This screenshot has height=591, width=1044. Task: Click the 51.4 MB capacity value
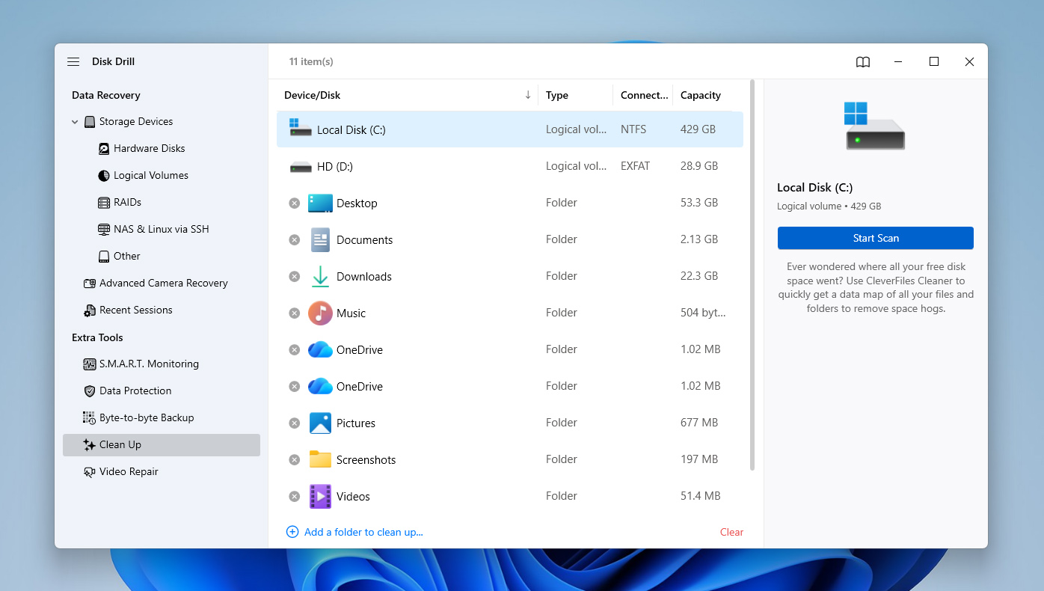click(x=701, y=496)
